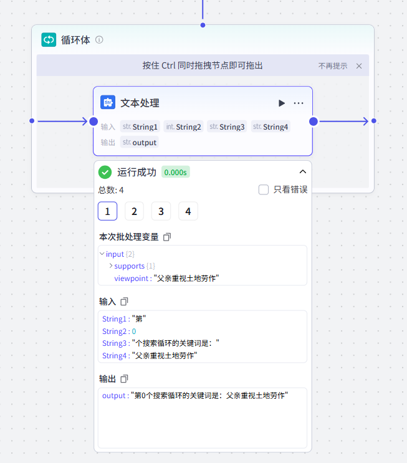Click the 文本处理 node icon
407x463 pixels.
point(108,103)
